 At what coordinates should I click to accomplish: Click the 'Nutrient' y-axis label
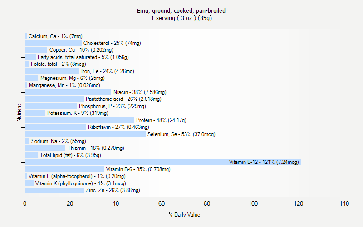tap(19, 113)
